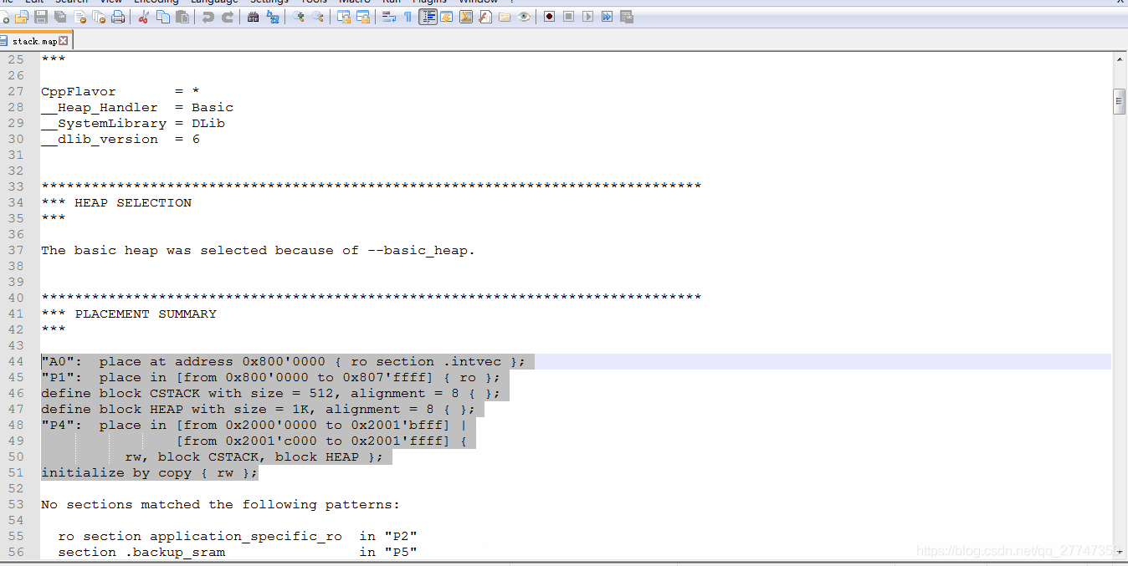Open the Plugins menu

click(429, 2)
